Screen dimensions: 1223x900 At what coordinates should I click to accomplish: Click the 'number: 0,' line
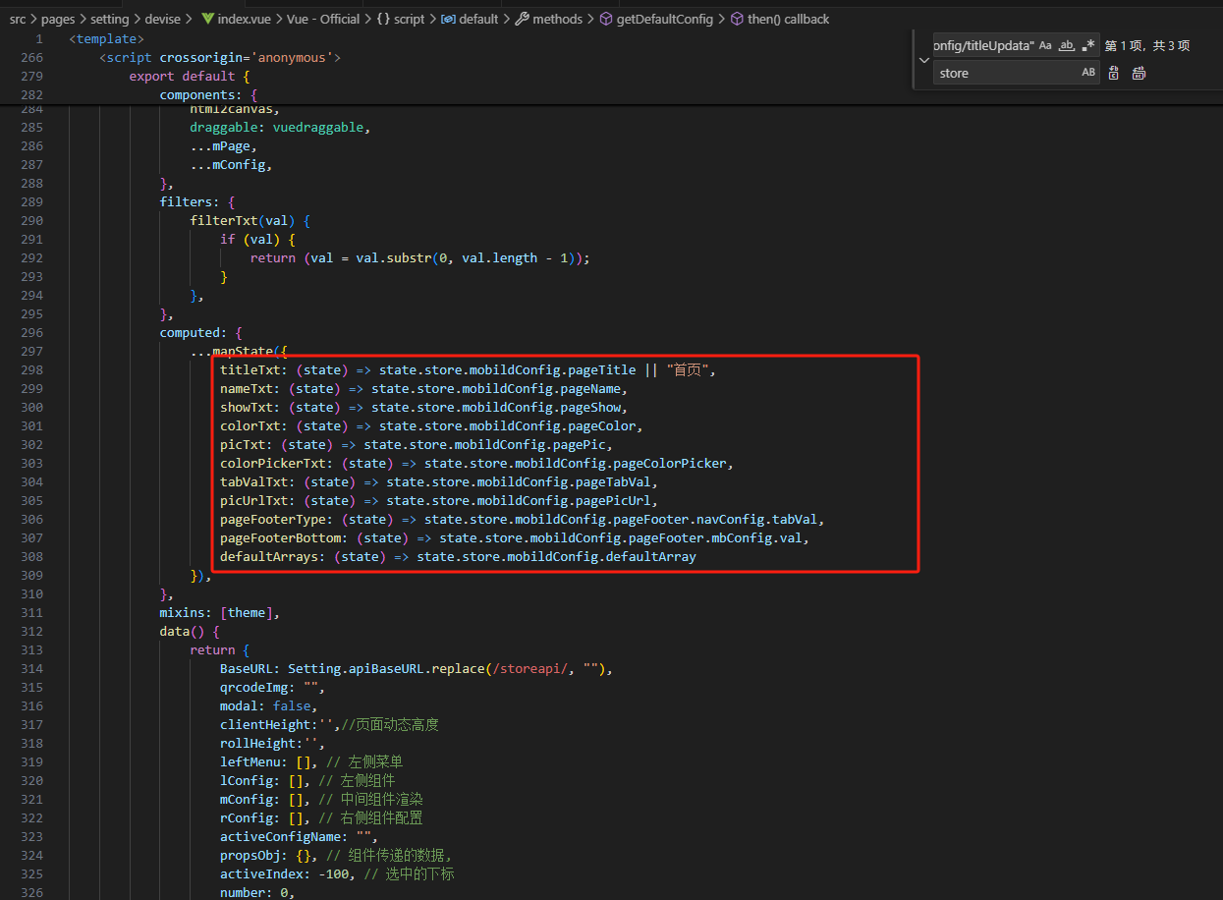(x=257, y=892)
